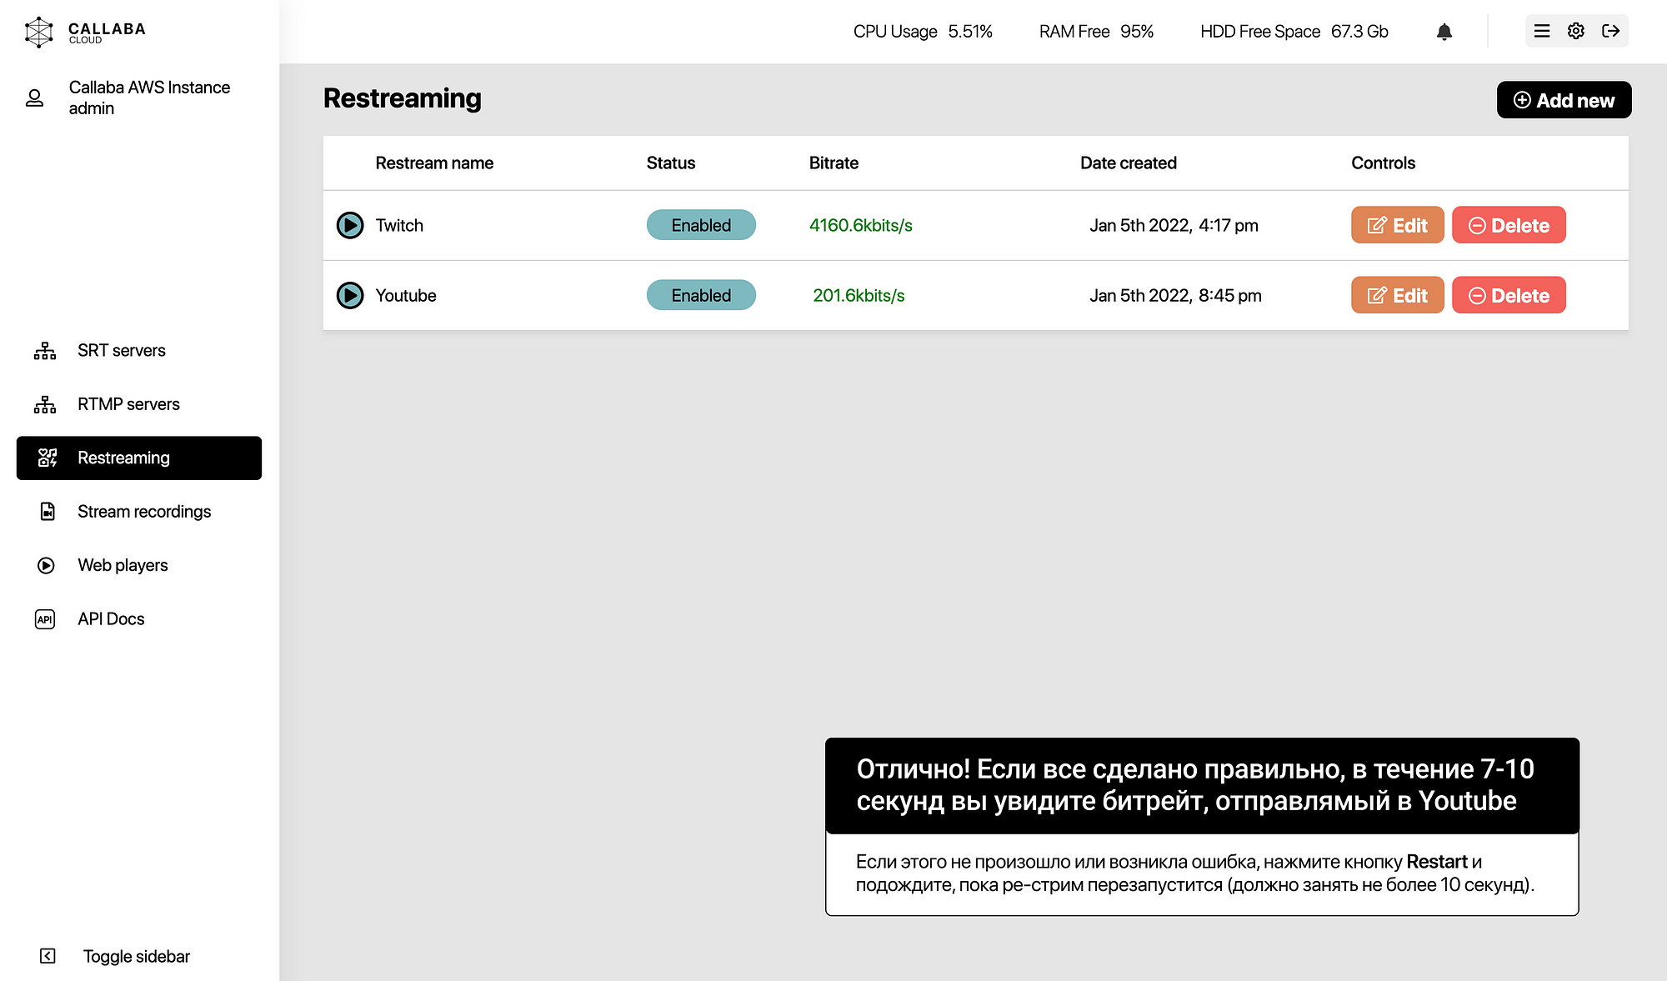Click the RTMP servers network icon

pos(45,404)
